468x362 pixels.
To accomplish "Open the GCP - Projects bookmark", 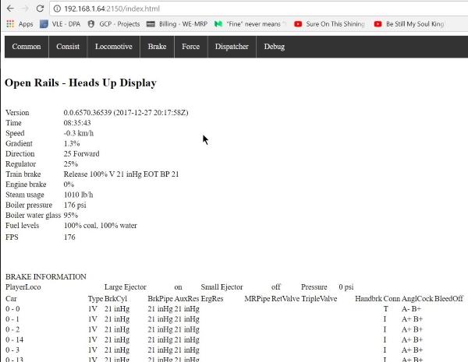I will click(114, 24).
